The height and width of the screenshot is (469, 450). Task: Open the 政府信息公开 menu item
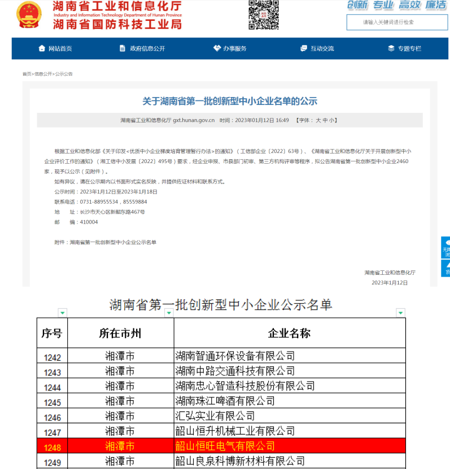click(x=147, y=49)
